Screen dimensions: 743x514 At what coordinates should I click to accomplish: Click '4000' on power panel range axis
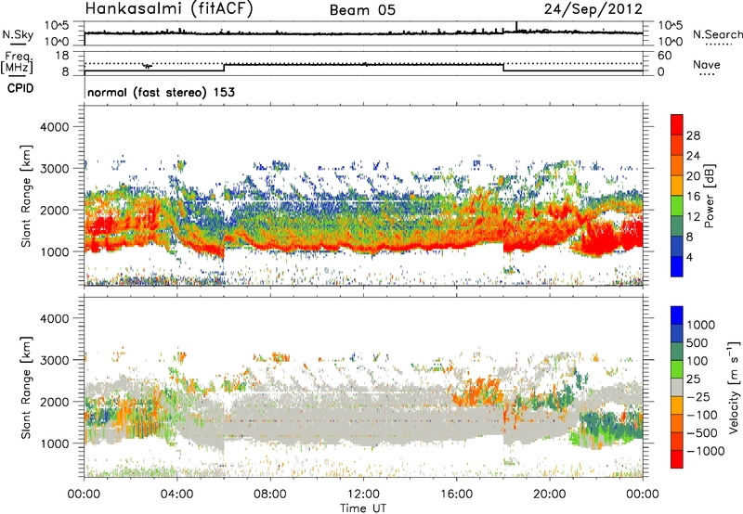tap(54, 127)
